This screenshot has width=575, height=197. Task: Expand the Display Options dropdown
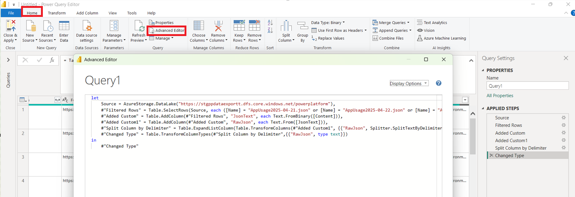[x=409, y=84]
